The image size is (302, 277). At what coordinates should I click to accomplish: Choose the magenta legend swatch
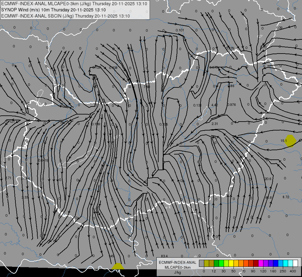coord(261,263)
